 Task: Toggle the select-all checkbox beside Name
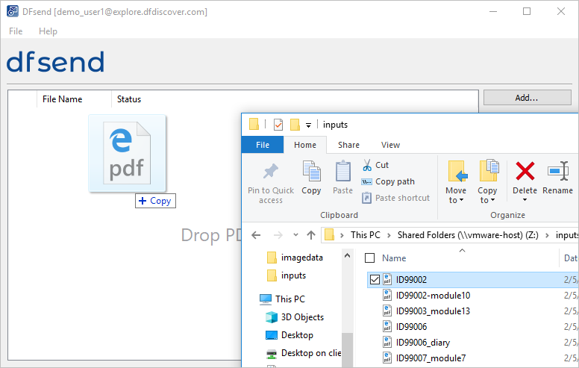pos(369,258)
